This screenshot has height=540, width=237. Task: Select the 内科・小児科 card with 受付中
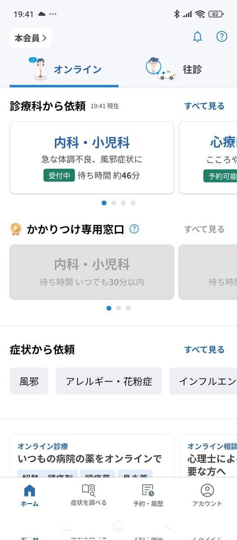click(92, 157)
